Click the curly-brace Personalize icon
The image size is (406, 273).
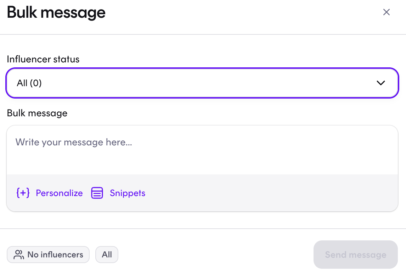point(23,193)
